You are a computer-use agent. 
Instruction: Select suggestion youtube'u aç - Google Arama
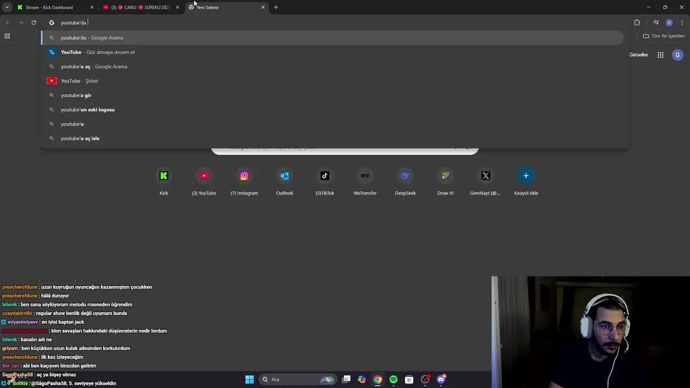[333, 66]
